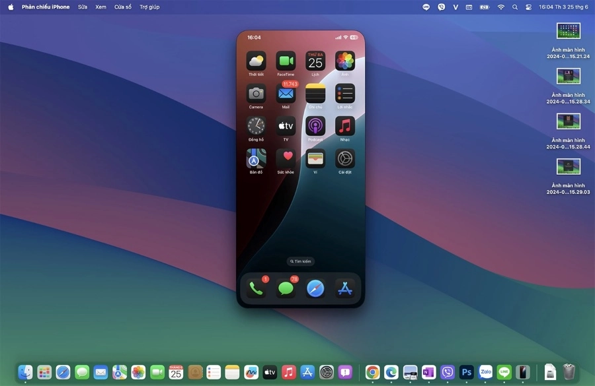The image size is (595, 386).
Task: Open the Ghi chú notes app
Action: [315, 93]
